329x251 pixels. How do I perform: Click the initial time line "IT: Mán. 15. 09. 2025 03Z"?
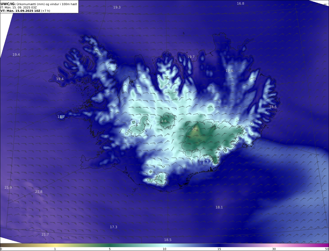(19, 7)
